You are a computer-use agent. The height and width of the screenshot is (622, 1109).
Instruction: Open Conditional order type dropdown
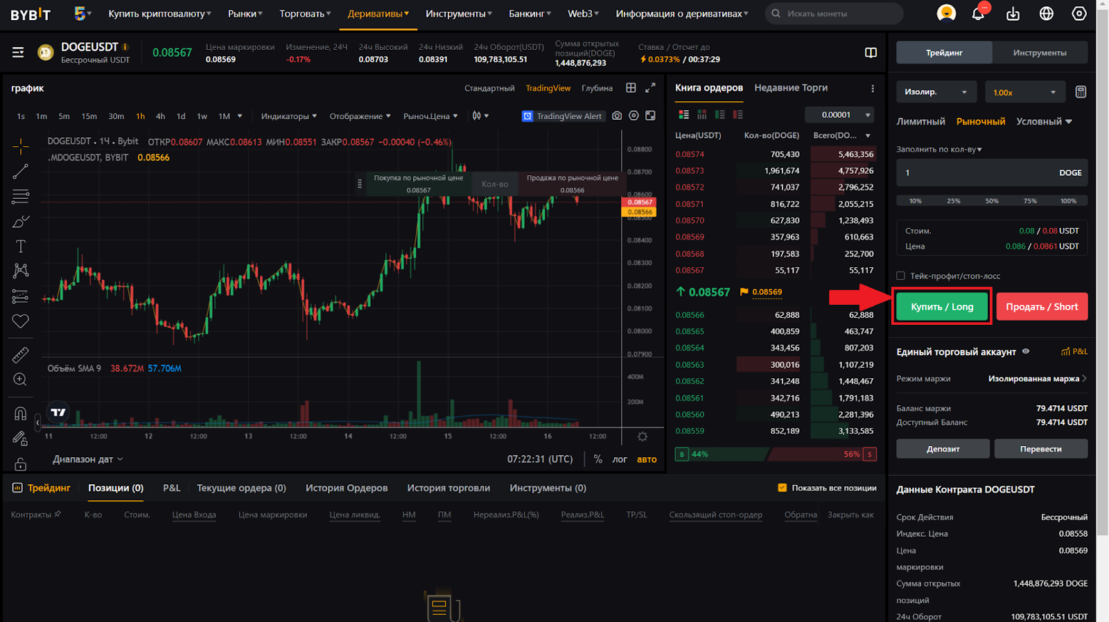[1044, 121]
